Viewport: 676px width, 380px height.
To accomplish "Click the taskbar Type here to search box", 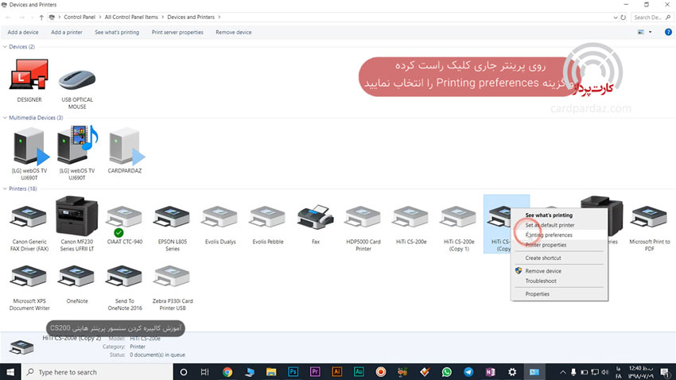I will [97, 372].
